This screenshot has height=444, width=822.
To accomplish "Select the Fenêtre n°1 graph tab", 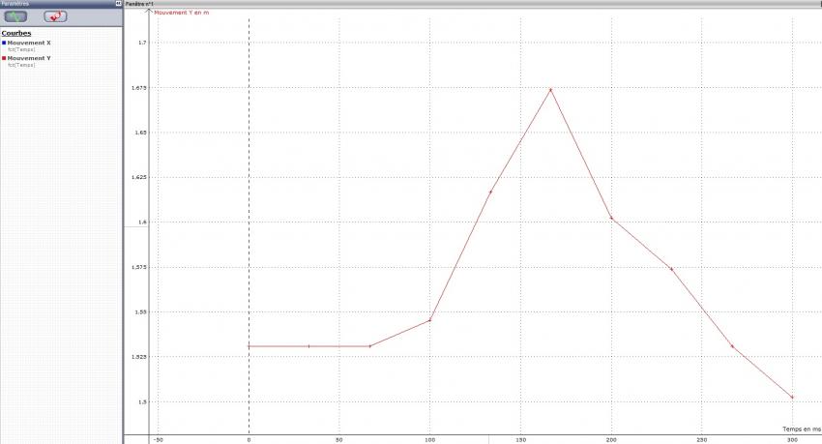I will click(139, 3).
